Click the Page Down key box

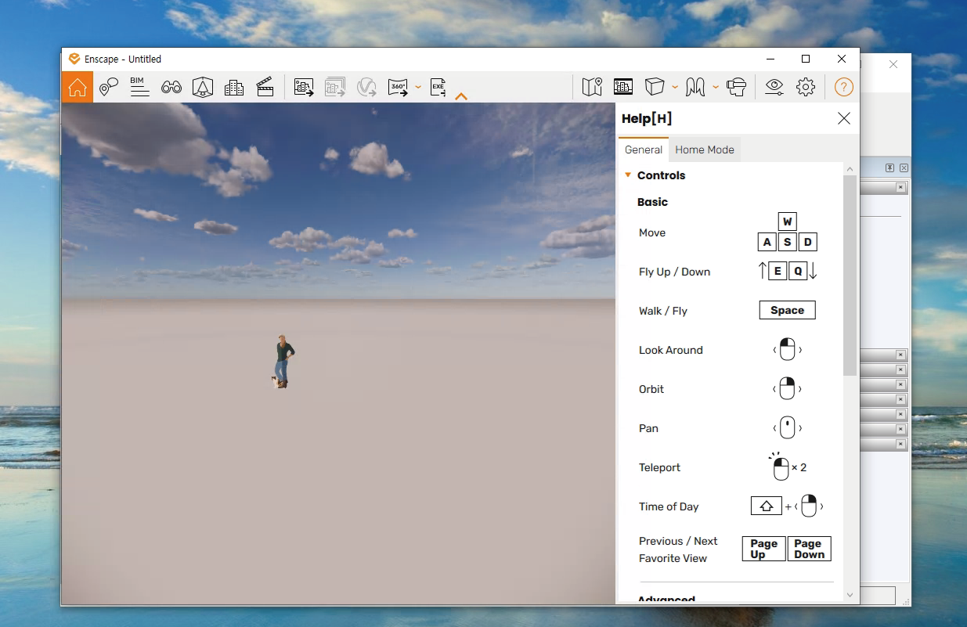[809, 549]
